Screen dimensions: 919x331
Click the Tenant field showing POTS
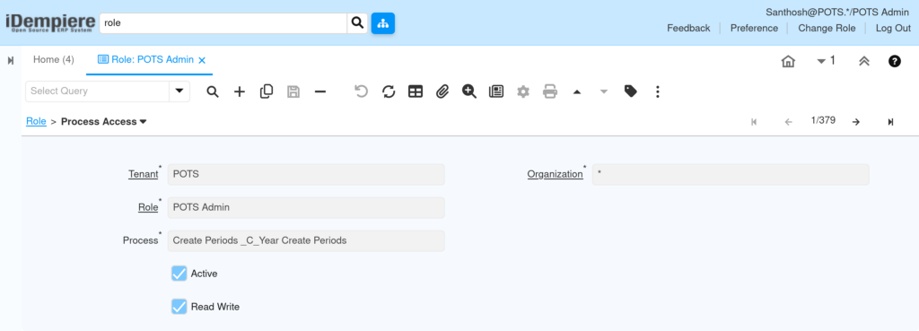[x=306, y=175]
